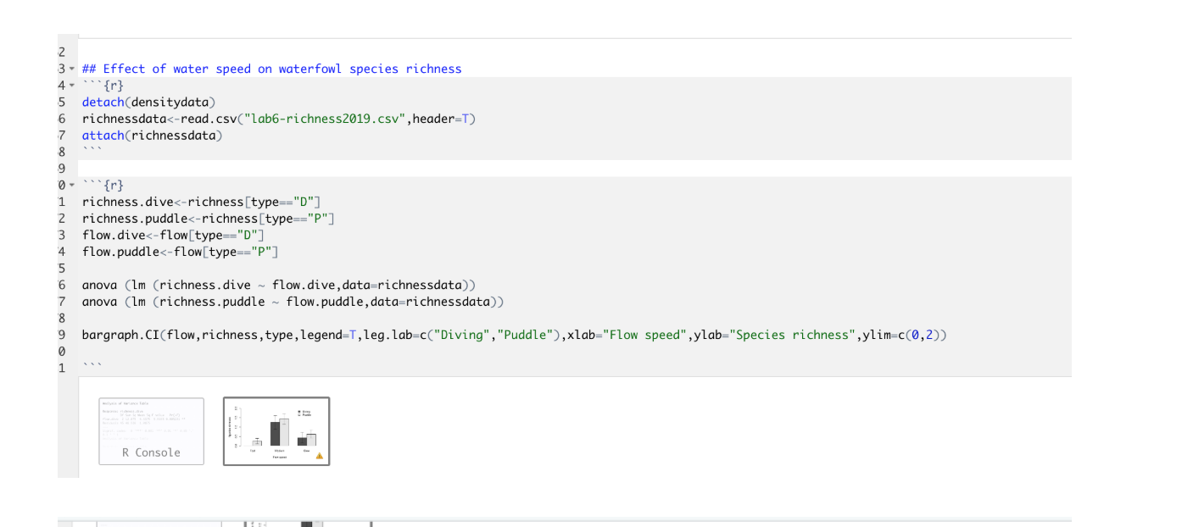Viewport: 1182px width, 527px height.
Task: Click the richness.dive assignment line
Action: [201, 202]
